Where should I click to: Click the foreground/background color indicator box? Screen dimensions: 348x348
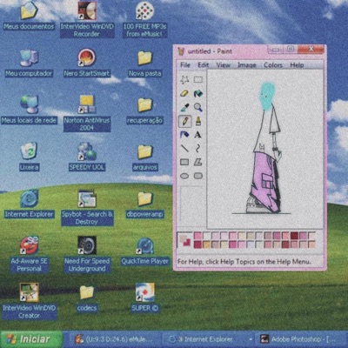pos(184,240)
